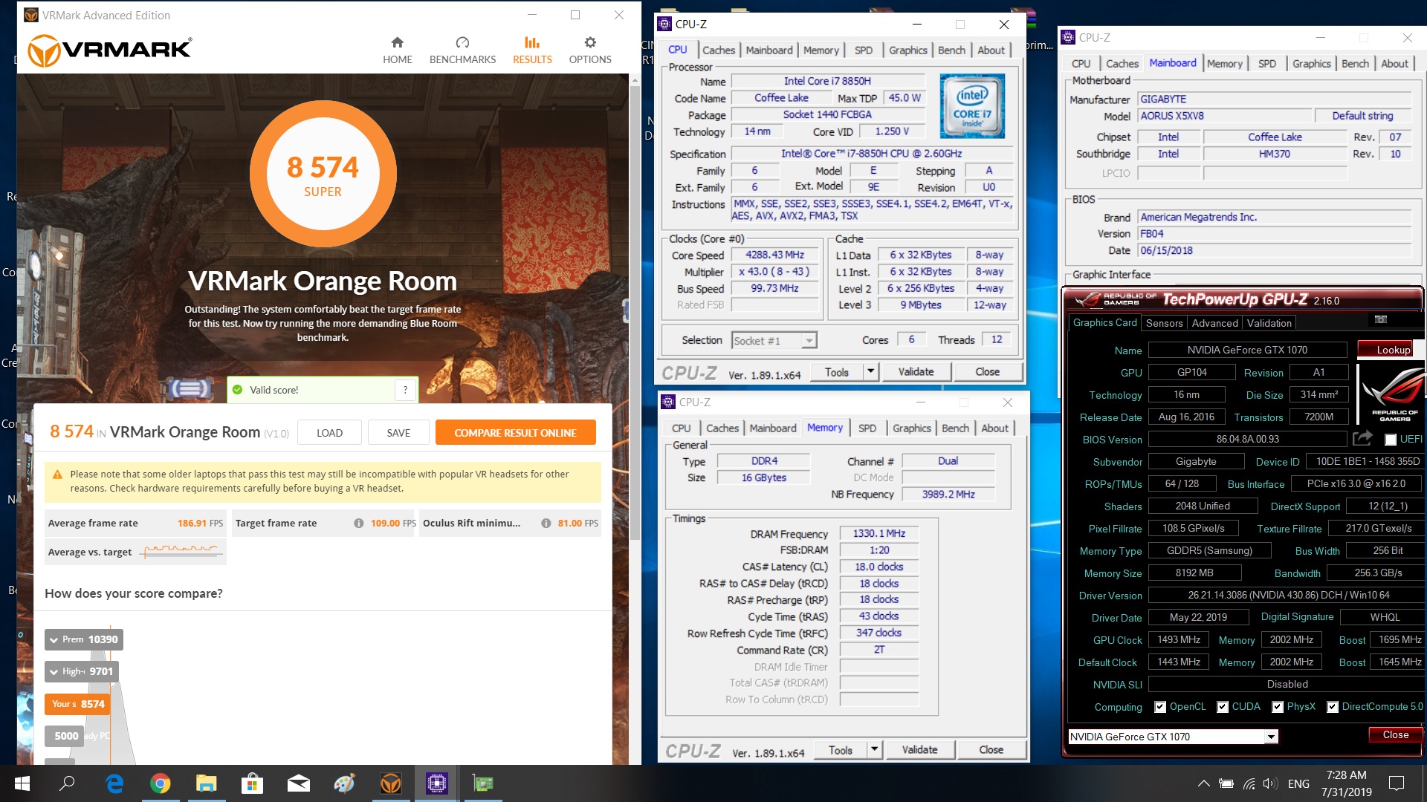This screenshot has height=802, width=1427.
Task: Click Close button in Memory CPU-Z window
Action: (x=991, y=750)
